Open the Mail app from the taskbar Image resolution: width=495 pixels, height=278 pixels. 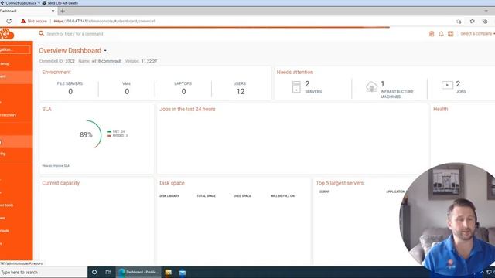point(183,272)
